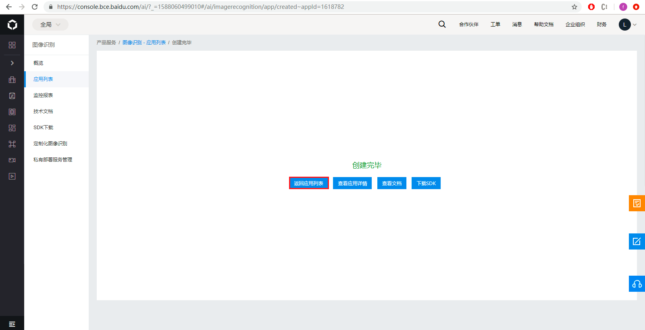The image size is (645, 330).
Task: Expand the account dropdown arrow beside avatar
Action: pos(635,25)
